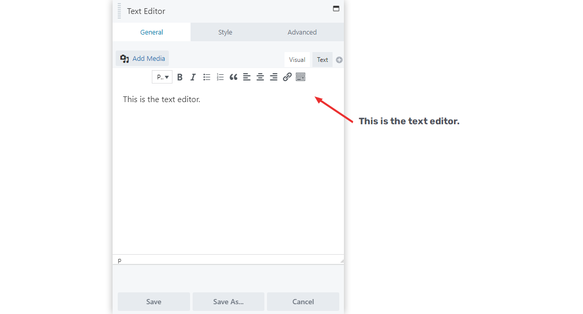
Task: Switch to the General tab
Action: pyautogui.click(x=152, y=32)
